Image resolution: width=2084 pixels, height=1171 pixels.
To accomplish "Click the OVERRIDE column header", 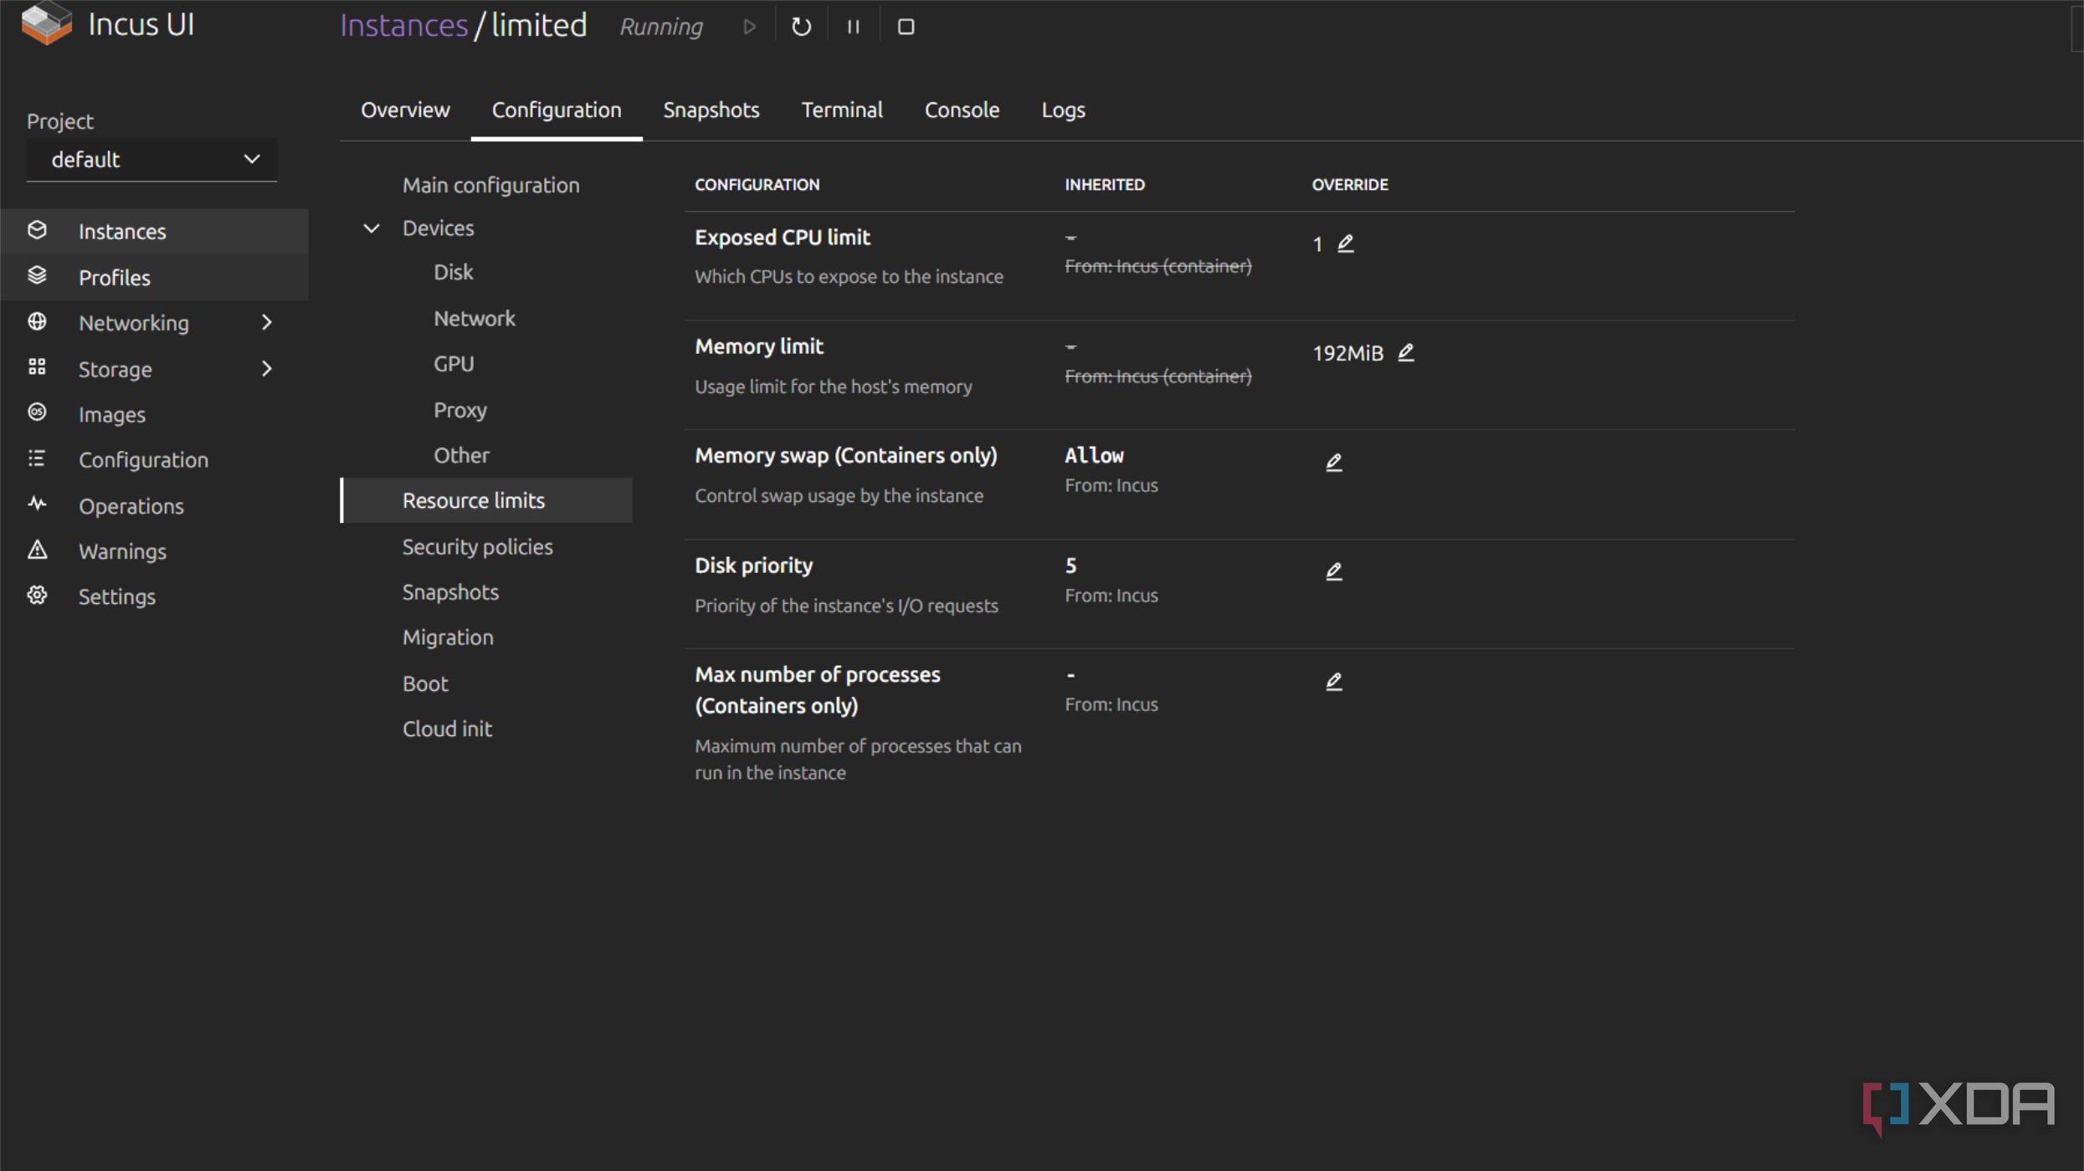I will [1349, 185].
